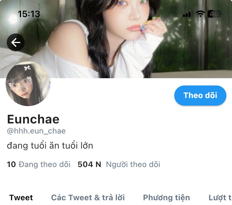Click the 10 following count number
This screenshot has height=205, width=232.
[x=11, y=164]
